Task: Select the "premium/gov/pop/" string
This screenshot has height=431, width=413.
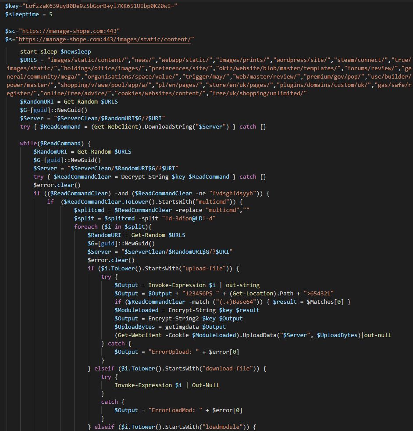Action: 335,76
